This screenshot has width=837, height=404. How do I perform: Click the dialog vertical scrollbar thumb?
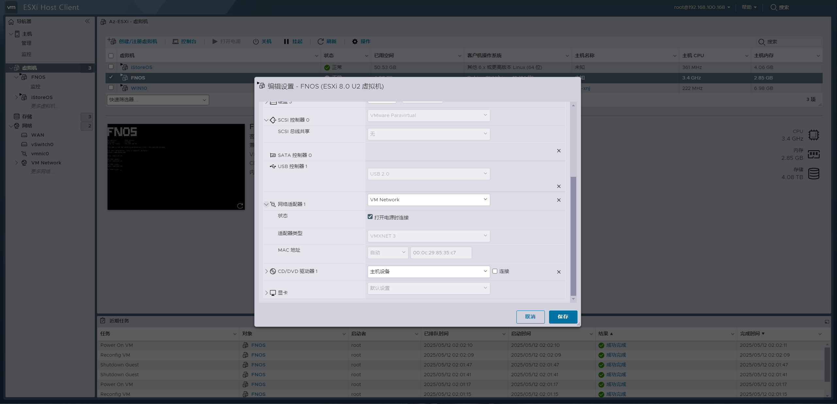pos(573,236)
